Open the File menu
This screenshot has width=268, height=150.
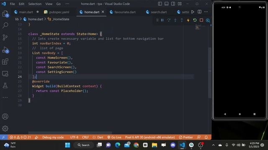(x=12, y=4)
